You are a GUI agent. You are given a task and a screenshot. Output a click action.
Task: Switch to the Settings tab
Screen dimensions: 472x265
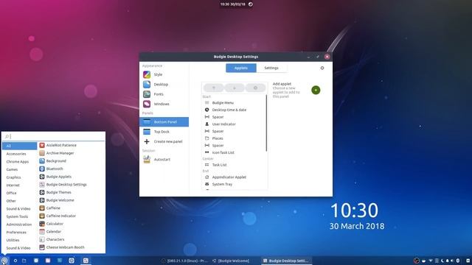271,68
